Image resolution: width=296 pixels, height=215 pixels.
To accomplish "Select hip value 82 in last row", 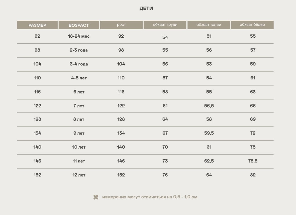I will 253,175.
